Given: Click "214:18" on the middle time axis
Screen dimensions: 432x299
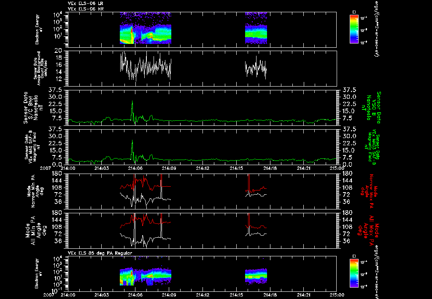Looking at the screenshot, I should [270, 168].
